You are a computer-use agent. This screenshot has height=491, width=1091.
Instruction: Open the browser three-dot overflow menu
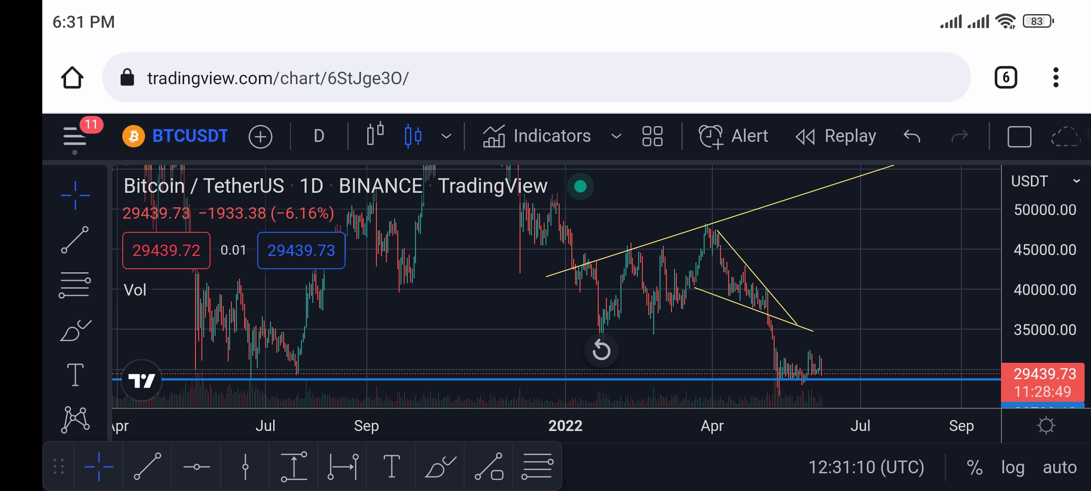(1056, 77)
